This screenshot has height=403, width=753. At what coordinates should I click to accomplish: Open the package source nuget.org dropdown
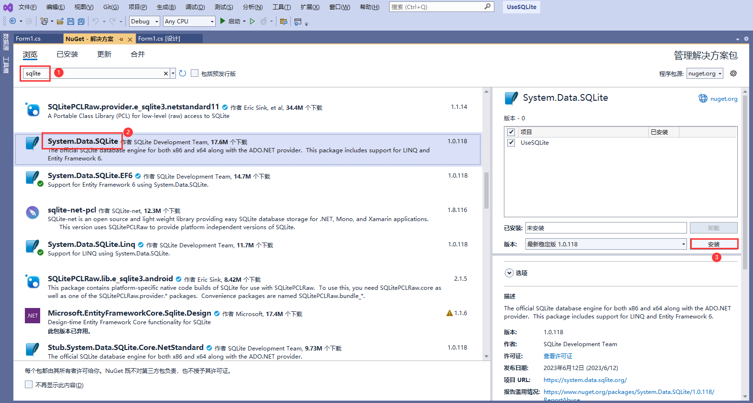click(705, 73)
